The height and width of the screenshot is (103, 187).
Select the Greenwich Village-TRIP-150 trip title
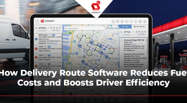134,40
